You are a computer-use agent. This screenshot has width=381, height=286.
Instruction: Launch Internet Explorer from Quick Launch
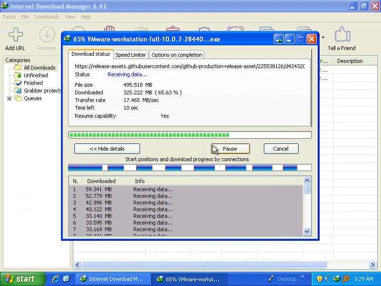point(56,279)
